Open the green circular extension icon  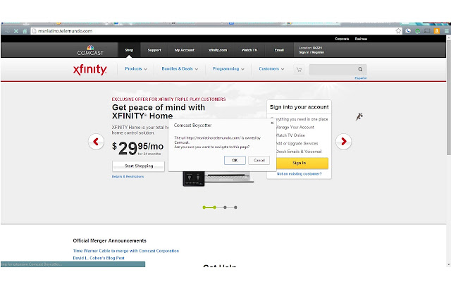pyautogui.click(x=418, y=31)
